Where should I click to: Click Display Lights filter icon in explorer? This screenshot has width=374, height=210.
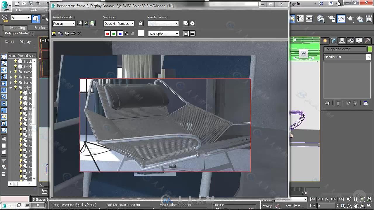click(x=4, y=70)
